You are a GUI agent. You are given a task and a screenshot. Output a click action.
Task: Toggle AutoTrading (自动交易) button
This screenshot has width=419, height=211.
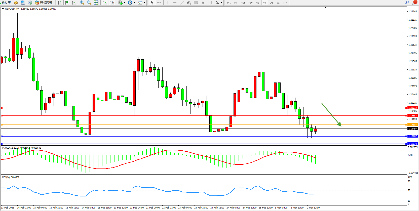pos(44,3)
